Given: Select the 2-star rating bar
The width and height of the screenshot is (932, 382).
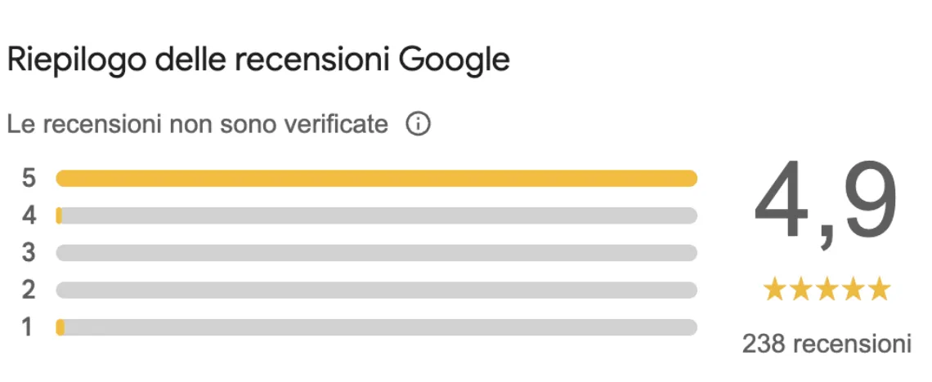Looking at the screenshot, I should [376, 290].
